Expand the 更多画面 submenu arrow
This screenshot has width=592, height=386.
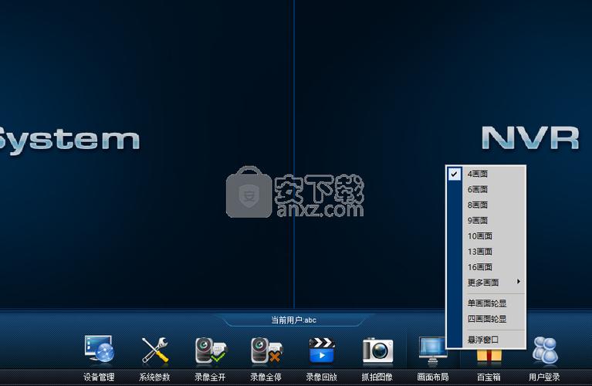pos(519,282)
